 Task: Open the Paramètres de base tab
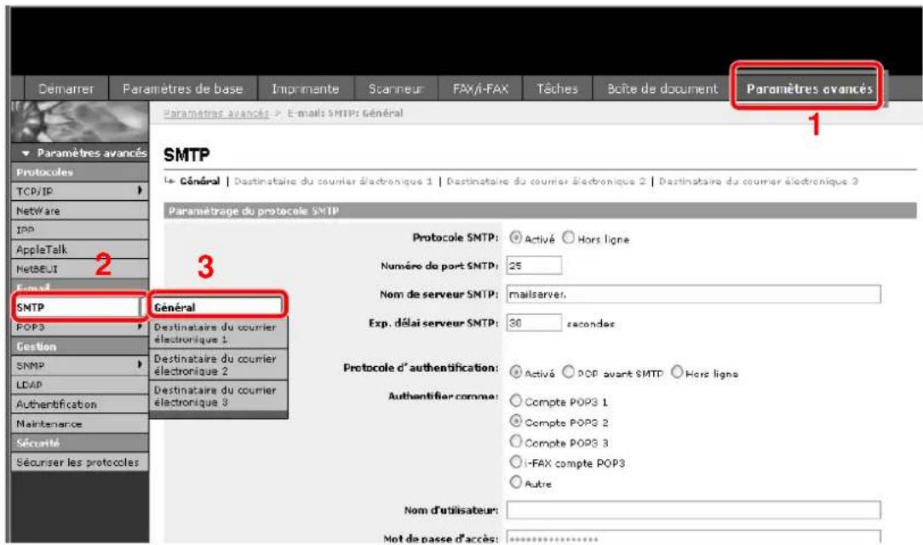pos(183,89)
